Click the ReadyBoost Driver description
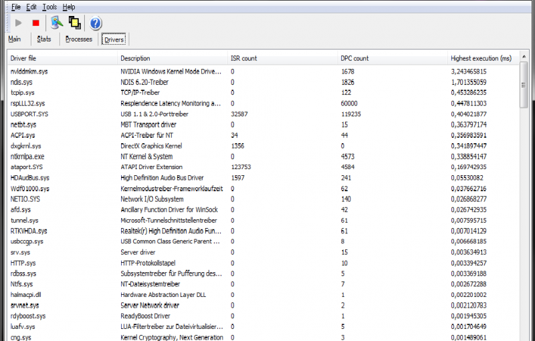This screenshot has width=535, height=341. click(145, 316)
